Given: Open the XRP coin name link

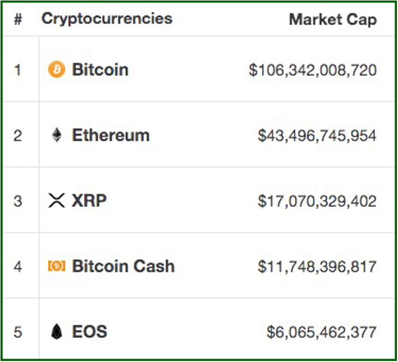Looking at the screenshot, I should point(89,201).
